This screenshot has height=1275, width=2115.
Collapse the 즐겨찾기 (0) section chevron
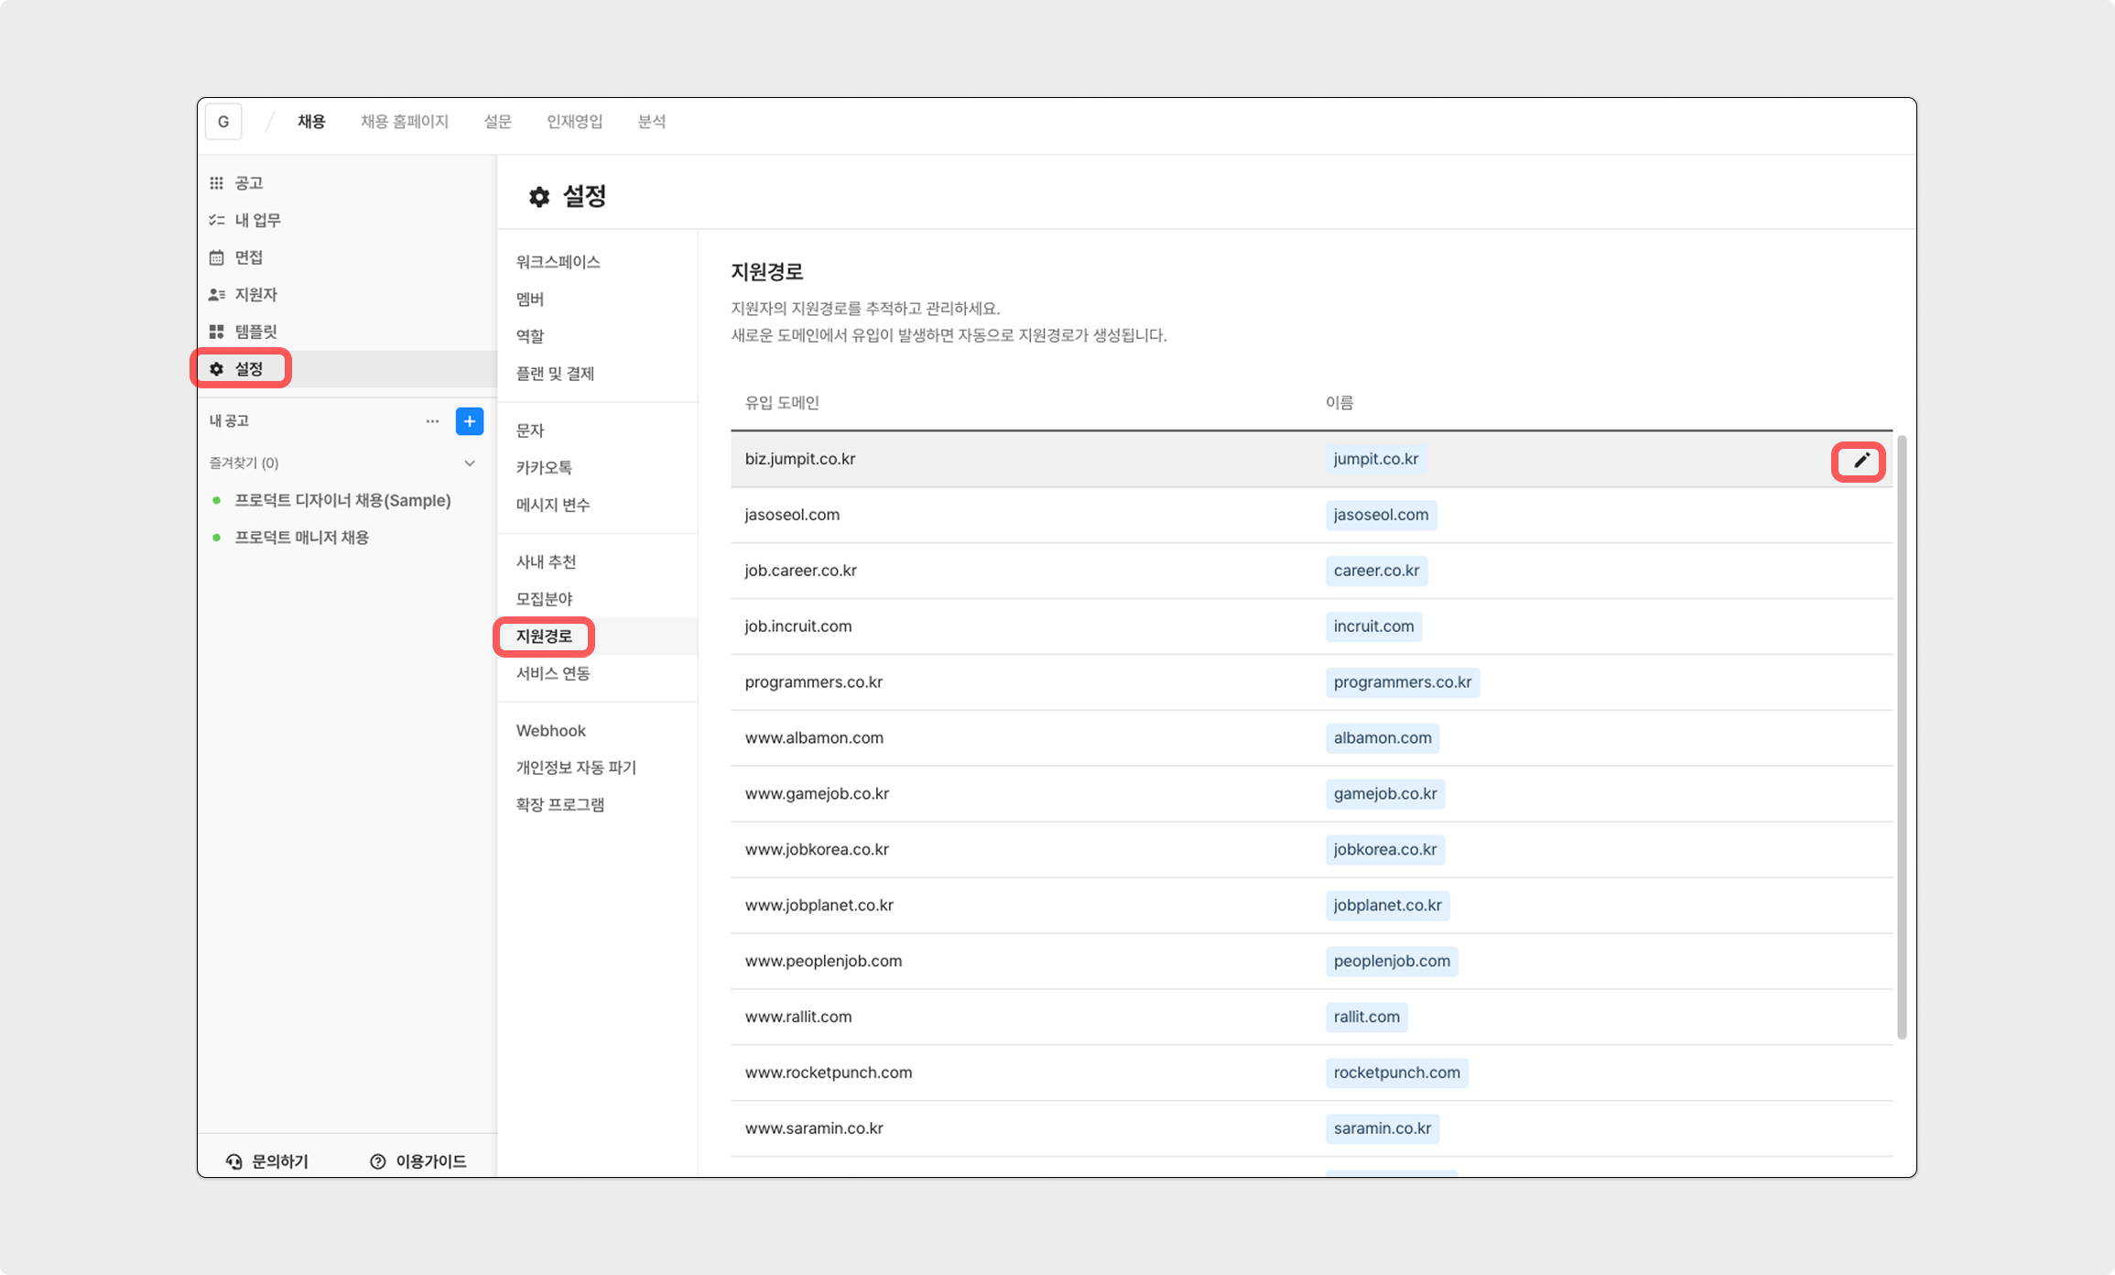[x=470, y=463]
